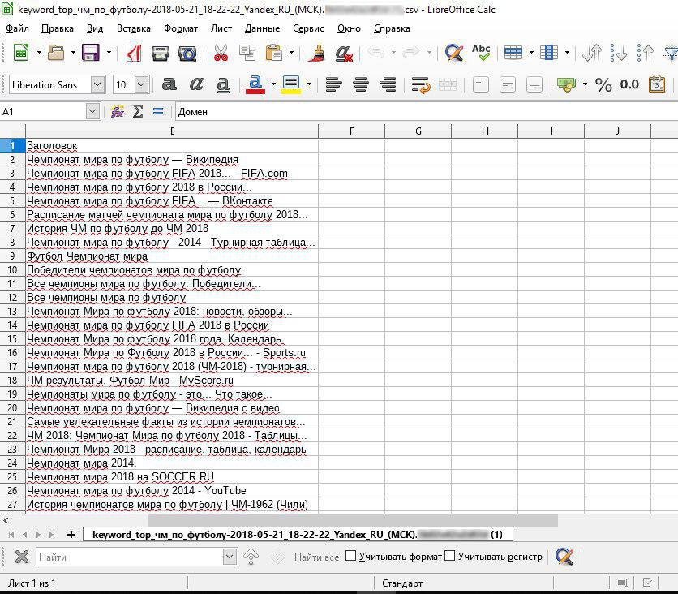Open the Вставка menu
The height and width of the screenshot is (594, 678).
pos(134,28)
